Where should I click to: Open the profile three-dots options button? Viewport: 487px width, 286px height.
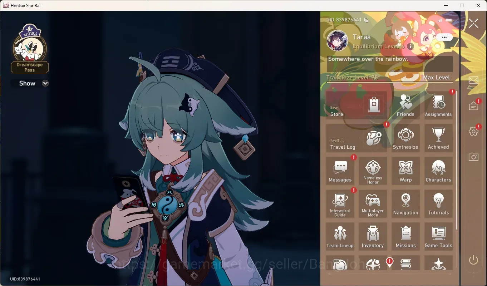pyautogui.click(x=444, y=37)
